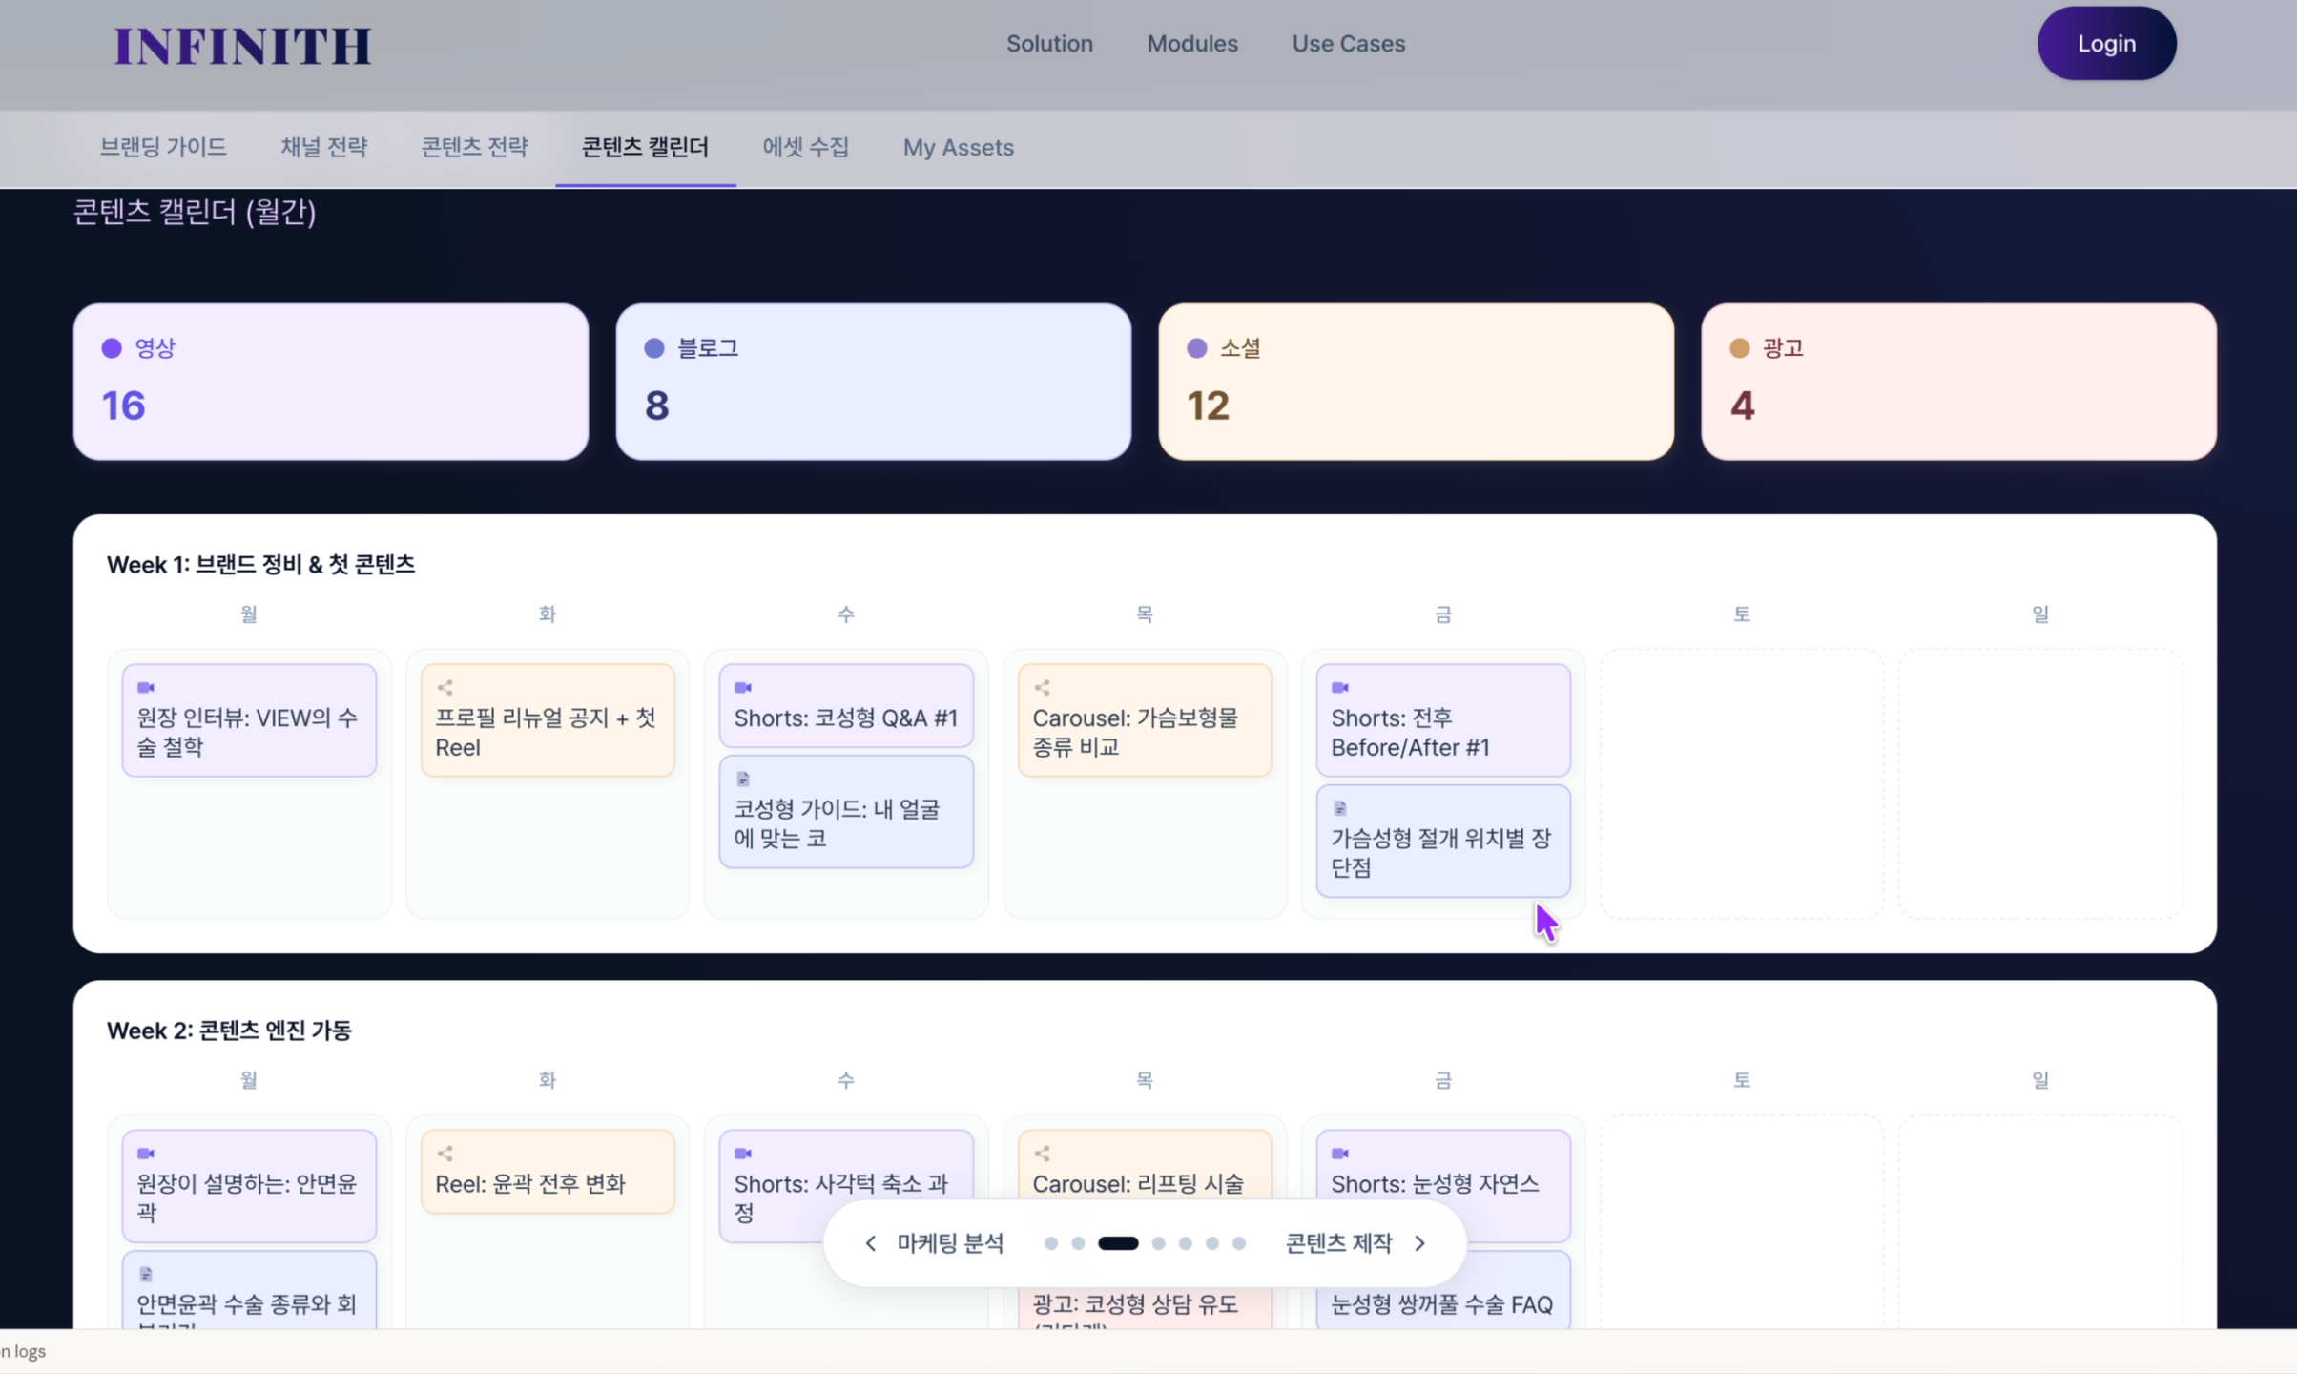This screenshot has width=2297, height=1374.
Task: Click the purple 영상 category dot
Action: [112, 348]
